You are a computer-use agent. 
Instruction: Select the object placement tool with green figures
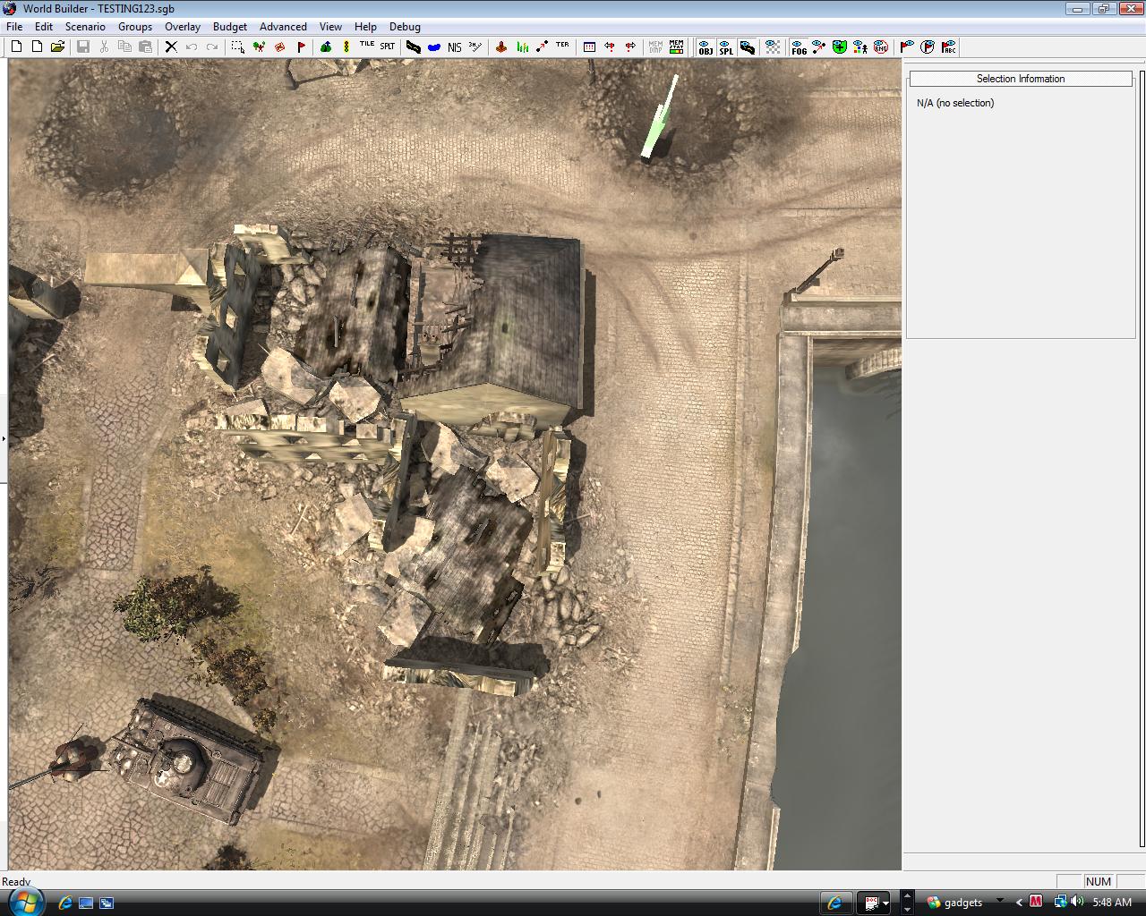pyautogui.click(x=259, y=47)
